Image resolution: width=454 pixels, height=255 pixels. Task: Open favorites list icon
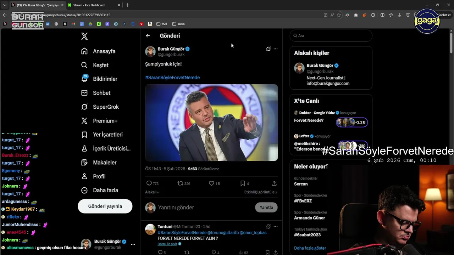[391, 15]
